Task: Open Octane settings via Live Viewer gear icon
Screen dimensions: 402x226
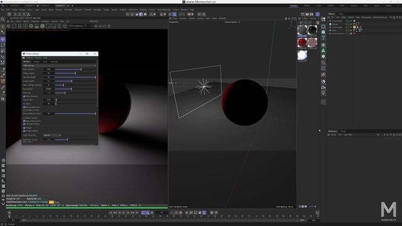Action: (31, 26)
